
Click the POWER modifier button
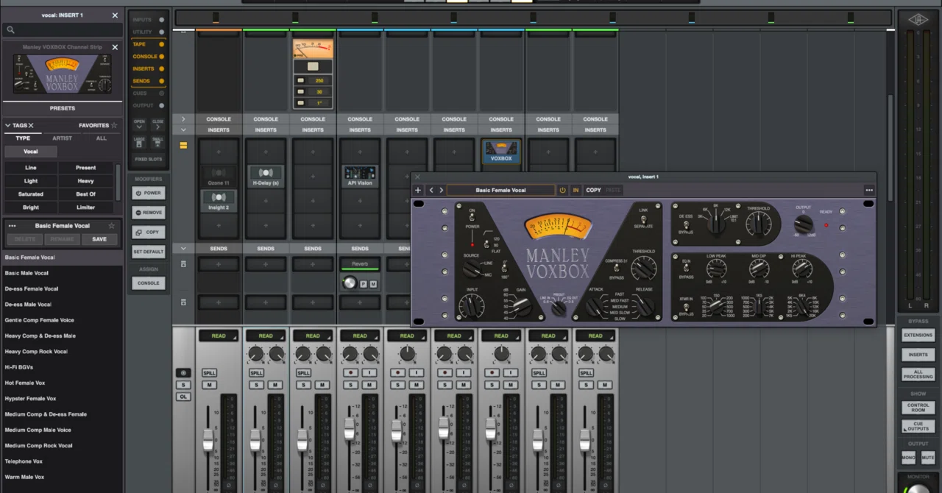(148, 193)
